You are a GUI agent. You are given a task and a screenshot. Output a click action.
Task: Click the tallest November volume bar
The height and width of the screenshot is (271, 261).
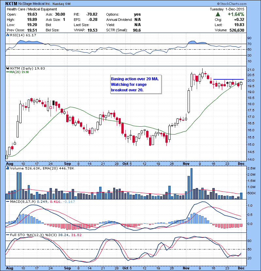[x=192, y=183]
